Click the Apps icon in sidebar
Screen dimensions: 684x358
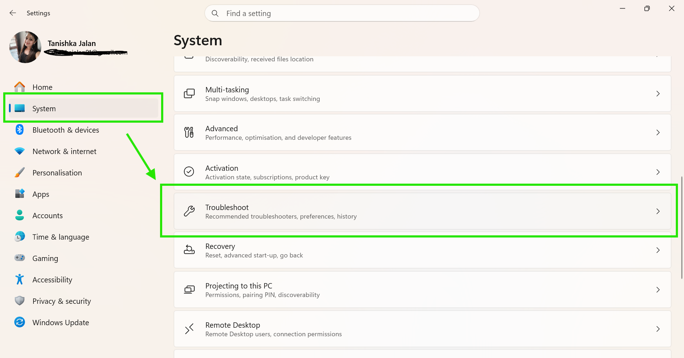[x=20, y=194]
